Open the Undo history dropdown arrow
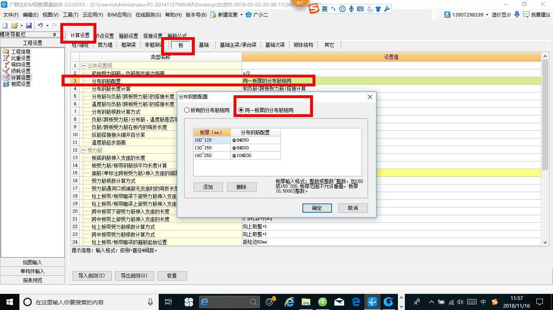The image size is (553, 310). [x=47, y=25]
